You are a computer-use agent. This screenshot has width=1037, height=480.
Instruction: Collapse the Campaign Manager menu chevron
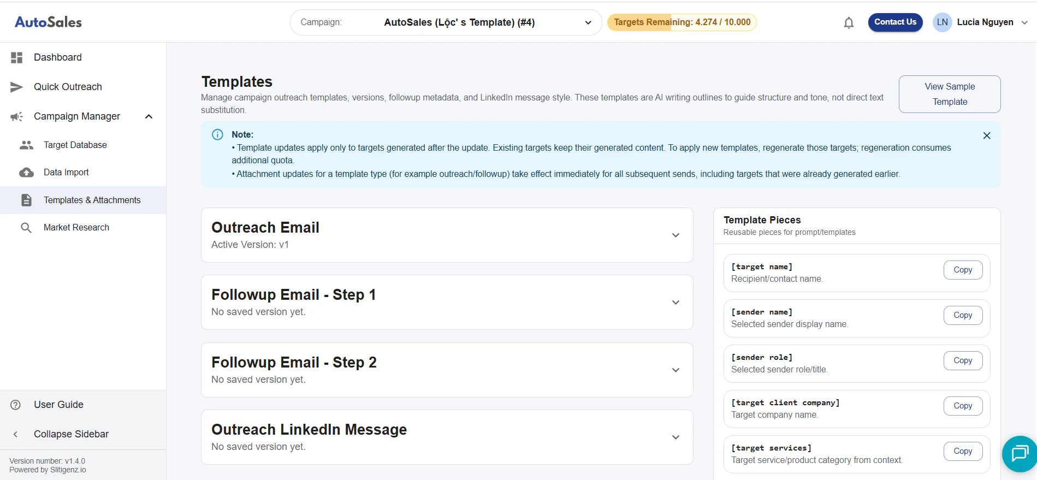coord(149,116)
